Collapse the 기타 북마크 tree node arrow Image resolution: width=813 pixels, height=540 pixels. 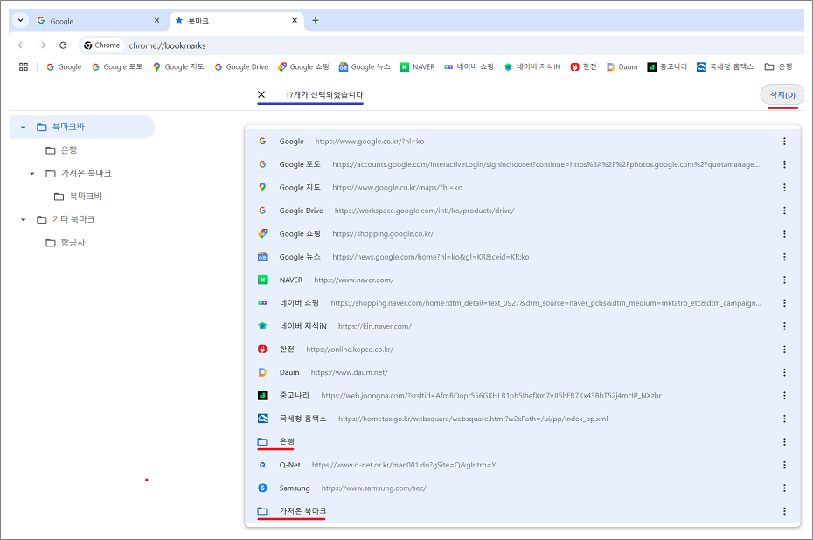click(x=24, y=219)
